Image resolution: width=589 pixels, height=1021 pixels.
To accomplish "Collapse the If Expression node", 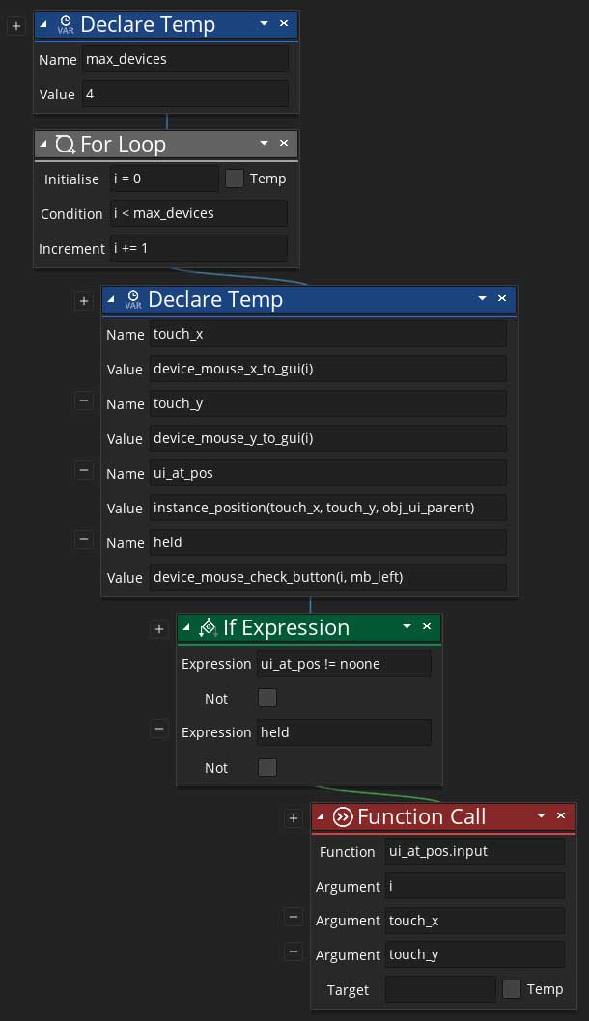I will (186, 627).
